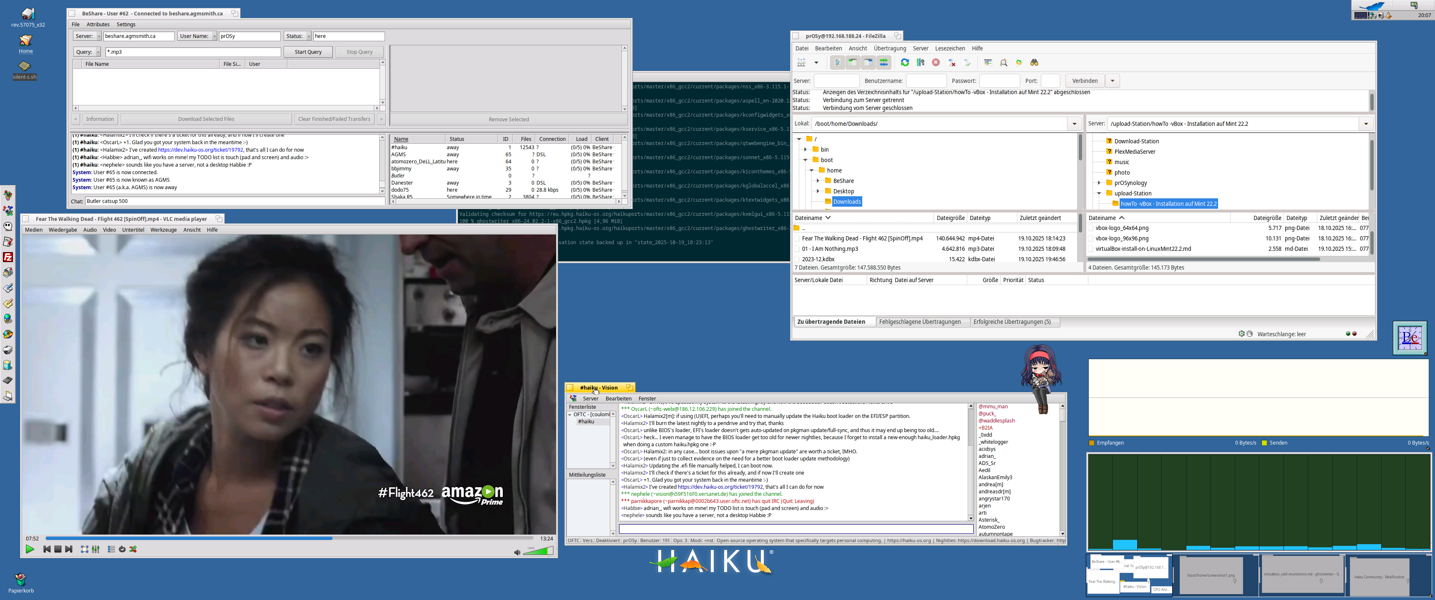Click FileZilla refresh file lists icon

point(905,62)
